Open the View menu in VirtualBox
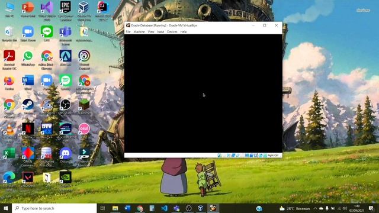 pos(151,31)
